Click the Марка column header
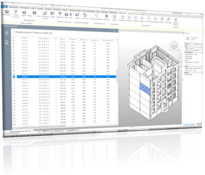Viewport: 205px width, 175px height. [25, 38]
